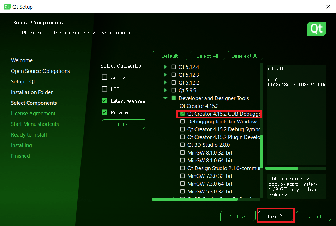Click the Qt logo in the header

pyautogui.click(x=317, y=29)
